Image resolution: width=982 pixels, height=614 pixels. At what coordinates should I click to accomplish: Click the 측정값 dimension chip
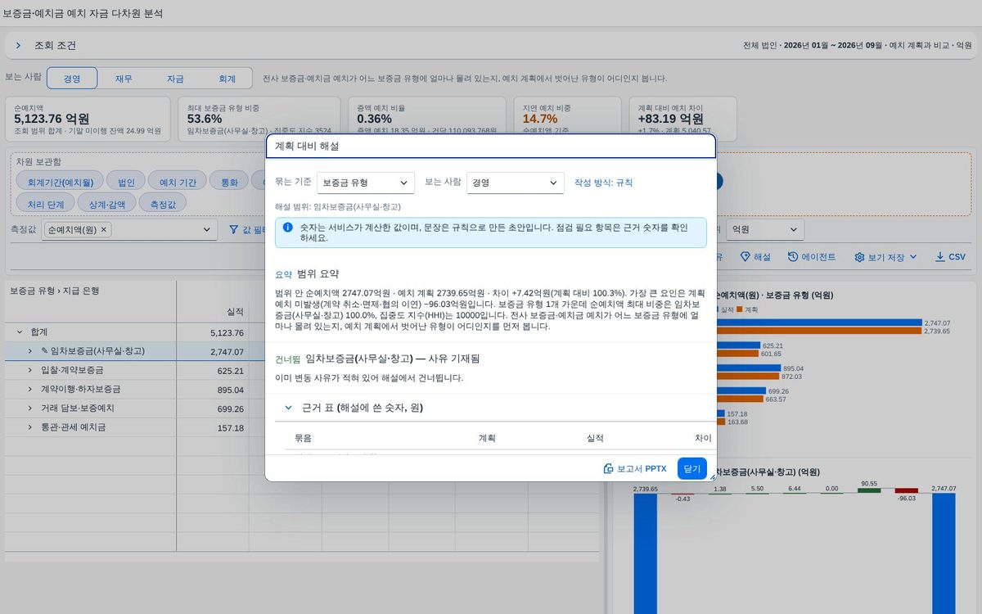(163, 203)
